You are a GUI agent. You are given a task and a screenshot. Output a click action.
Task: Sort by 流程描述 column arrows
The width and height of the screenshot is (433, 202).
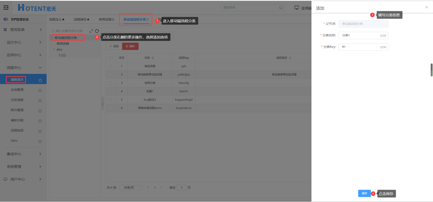click(290, 58)
